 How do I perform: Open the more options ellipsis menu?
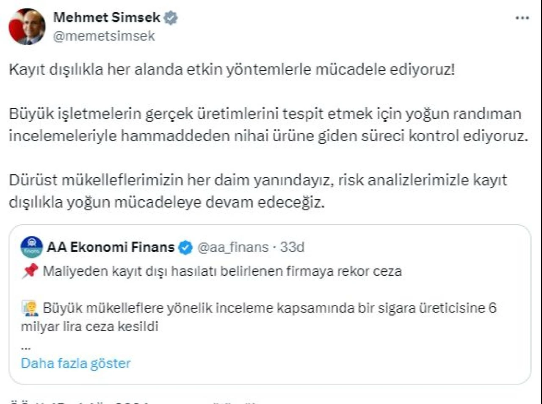(522, 18)
